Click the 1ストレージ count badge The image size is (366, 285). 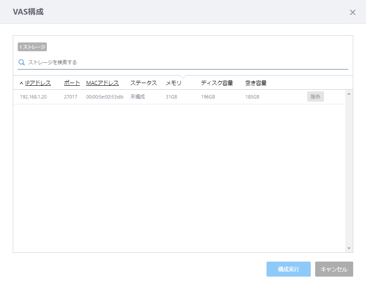[x=32, y=47]
